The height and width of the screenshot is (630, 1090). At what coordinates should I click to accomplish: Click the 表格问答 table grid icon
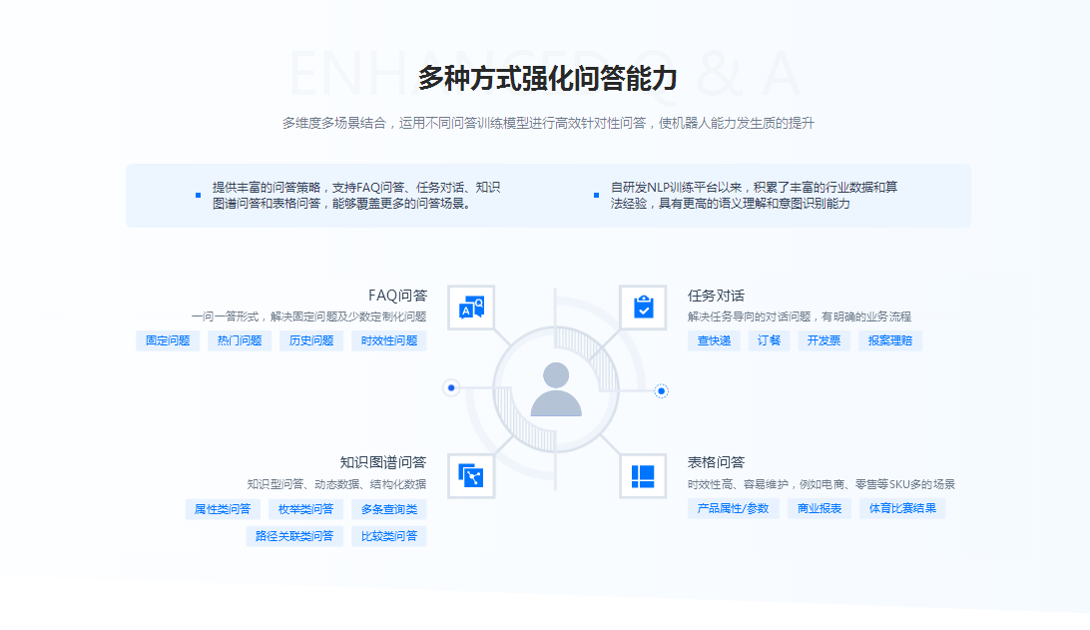(x=643, y=475)
